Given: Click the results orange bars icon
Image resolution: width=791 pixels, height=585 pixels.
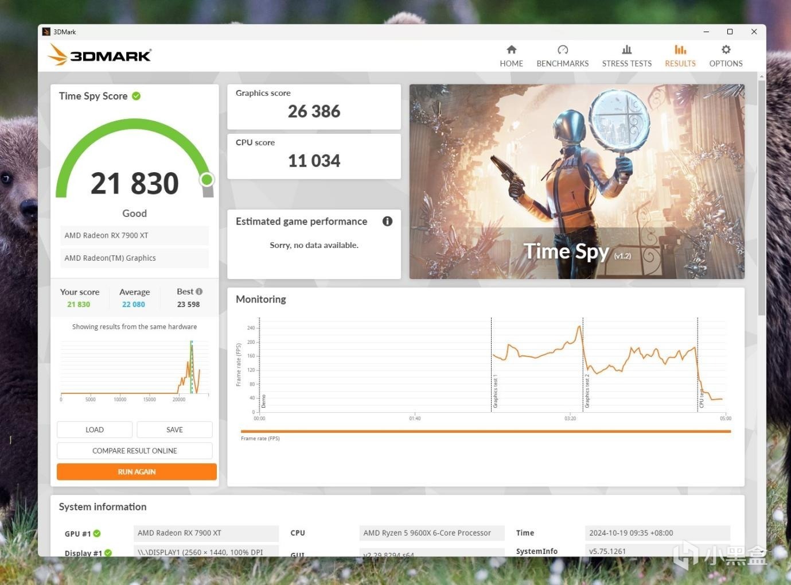Looking at the screenshot, I should click(680, 49).
